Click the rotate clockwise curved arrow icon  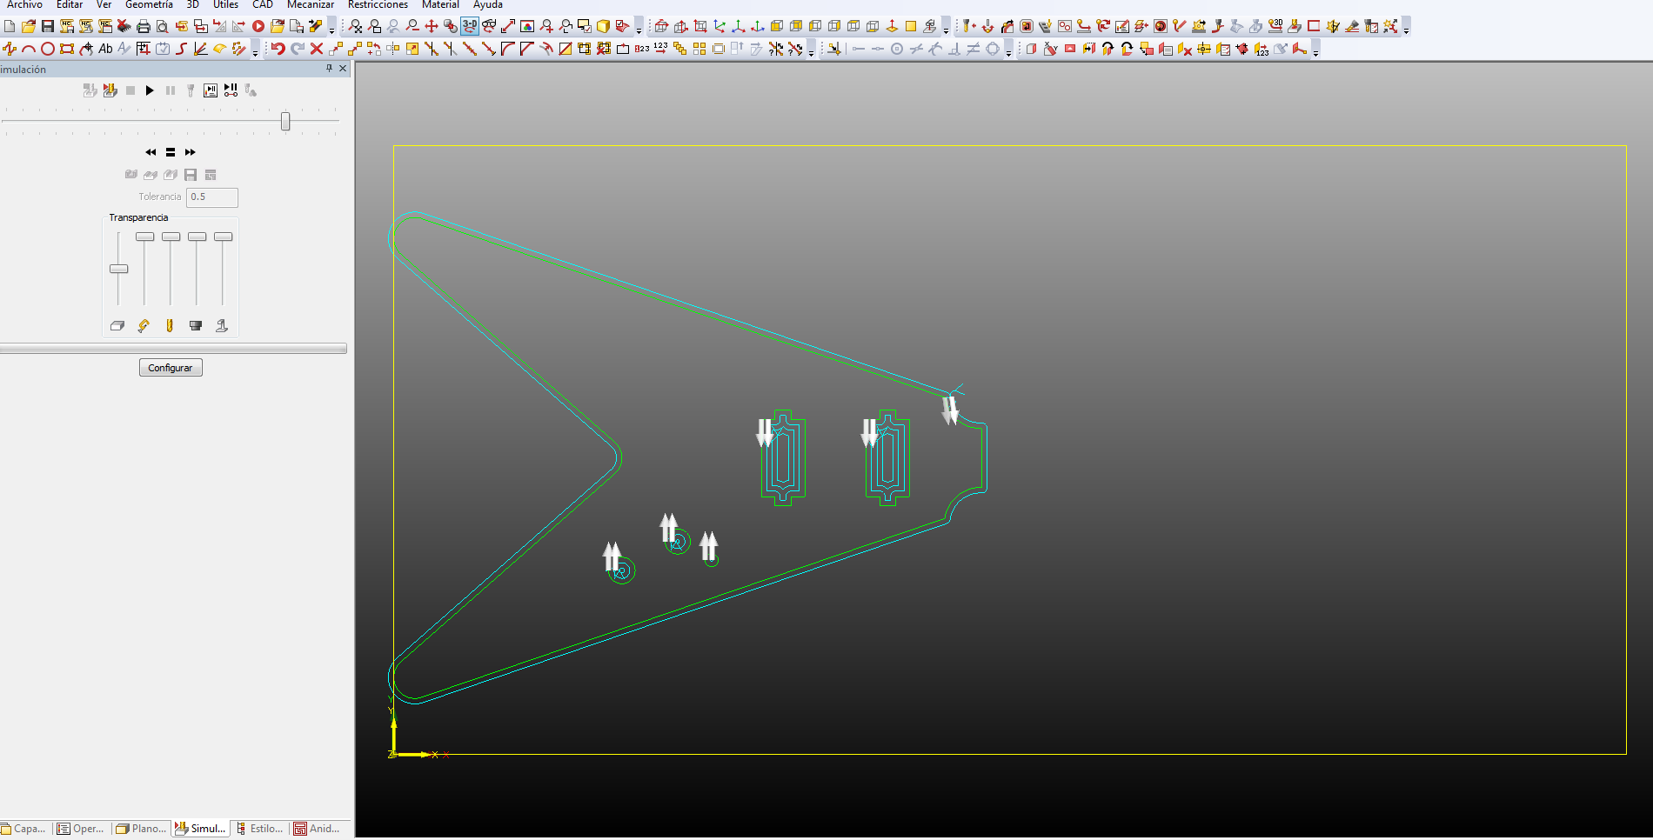(1108, 49)
